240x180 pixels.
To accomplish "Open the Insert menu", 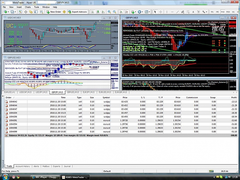I will (19, 7).
